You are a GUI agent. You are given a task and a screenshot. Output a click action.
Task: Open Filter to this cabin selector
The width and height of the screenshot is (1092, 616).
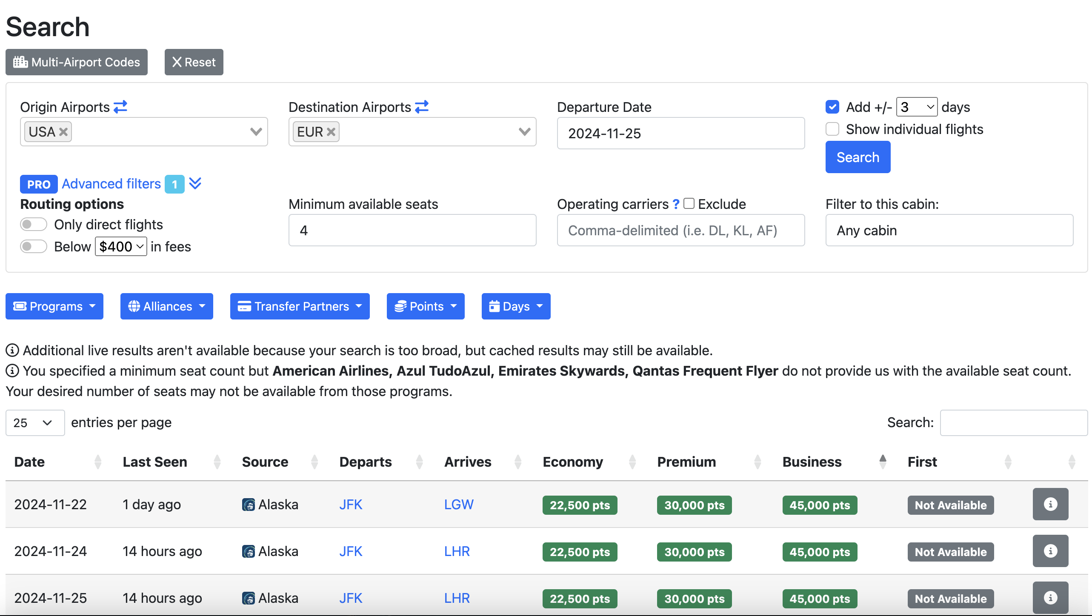pyautogui.click(x=949, y=230)
